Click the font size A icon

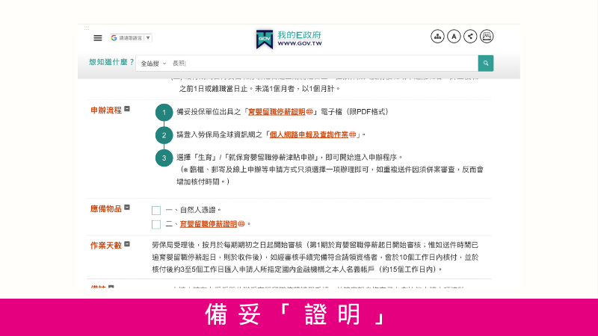click(454, 36)
